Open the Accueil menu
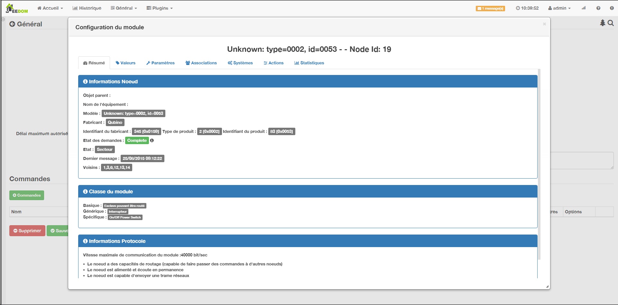The height and width of the screenshot is (305, 618). (x=50, y=8)
